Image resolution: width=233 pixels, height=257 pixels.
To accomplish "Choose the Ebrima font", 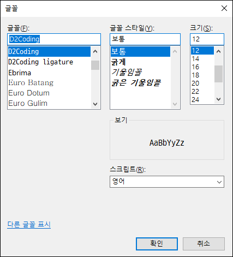I will (x=49, y=73).
